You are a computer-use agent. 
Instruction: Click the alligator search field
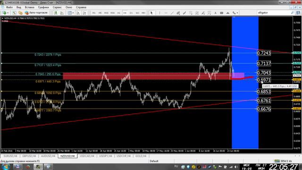[x=274, y=13]
